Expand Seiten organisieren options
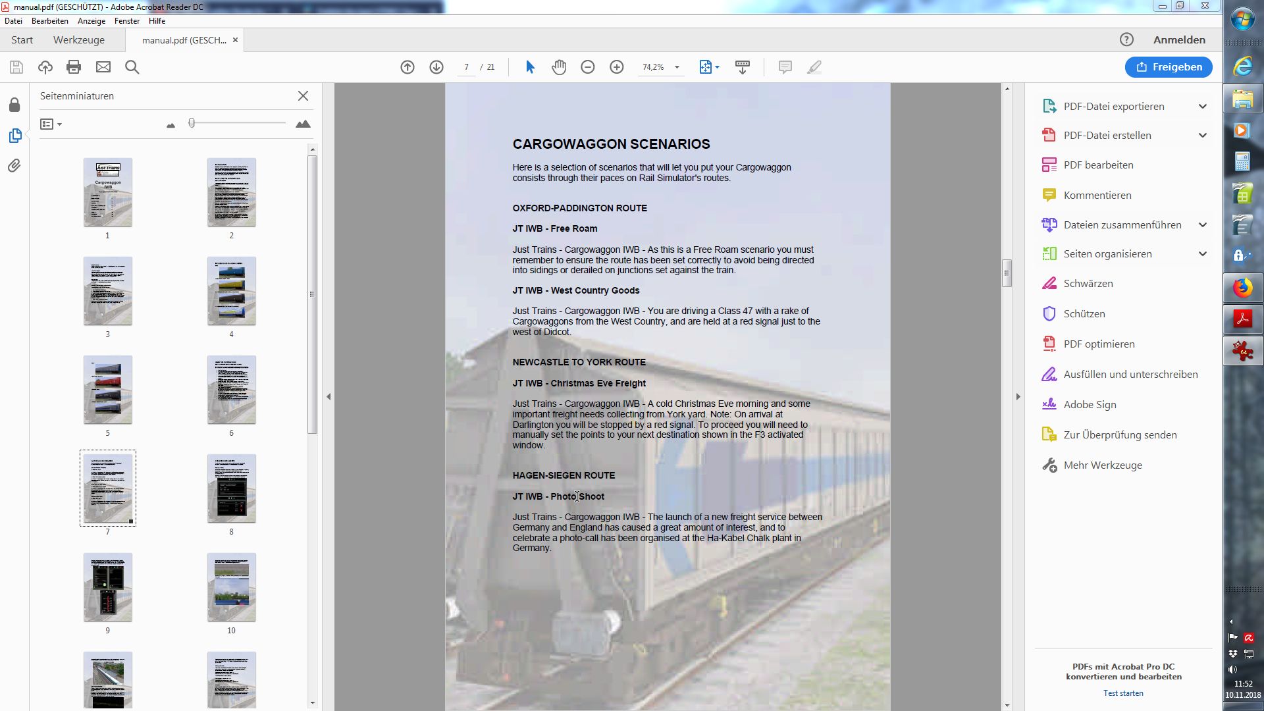 [1203, 254]
